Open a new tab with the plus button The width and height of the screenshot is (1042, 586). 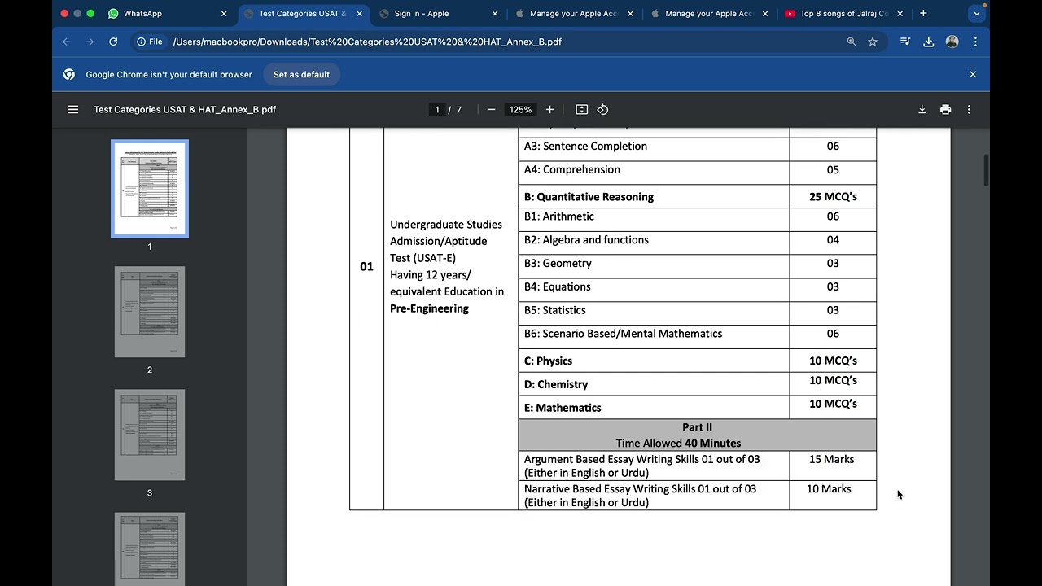point(923,13)
